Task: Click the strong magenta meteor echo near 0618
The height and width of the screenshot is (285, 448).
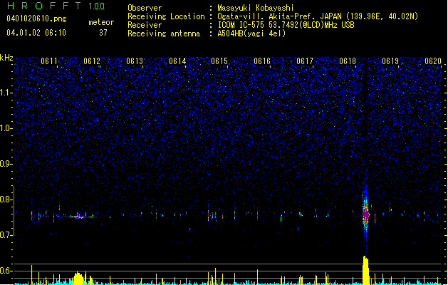Action: click(x=365, y=214)
